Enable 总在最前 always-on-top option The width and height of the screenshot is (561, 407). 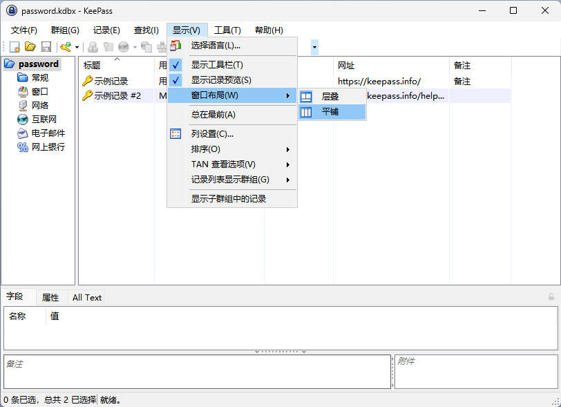coord(213,115)
